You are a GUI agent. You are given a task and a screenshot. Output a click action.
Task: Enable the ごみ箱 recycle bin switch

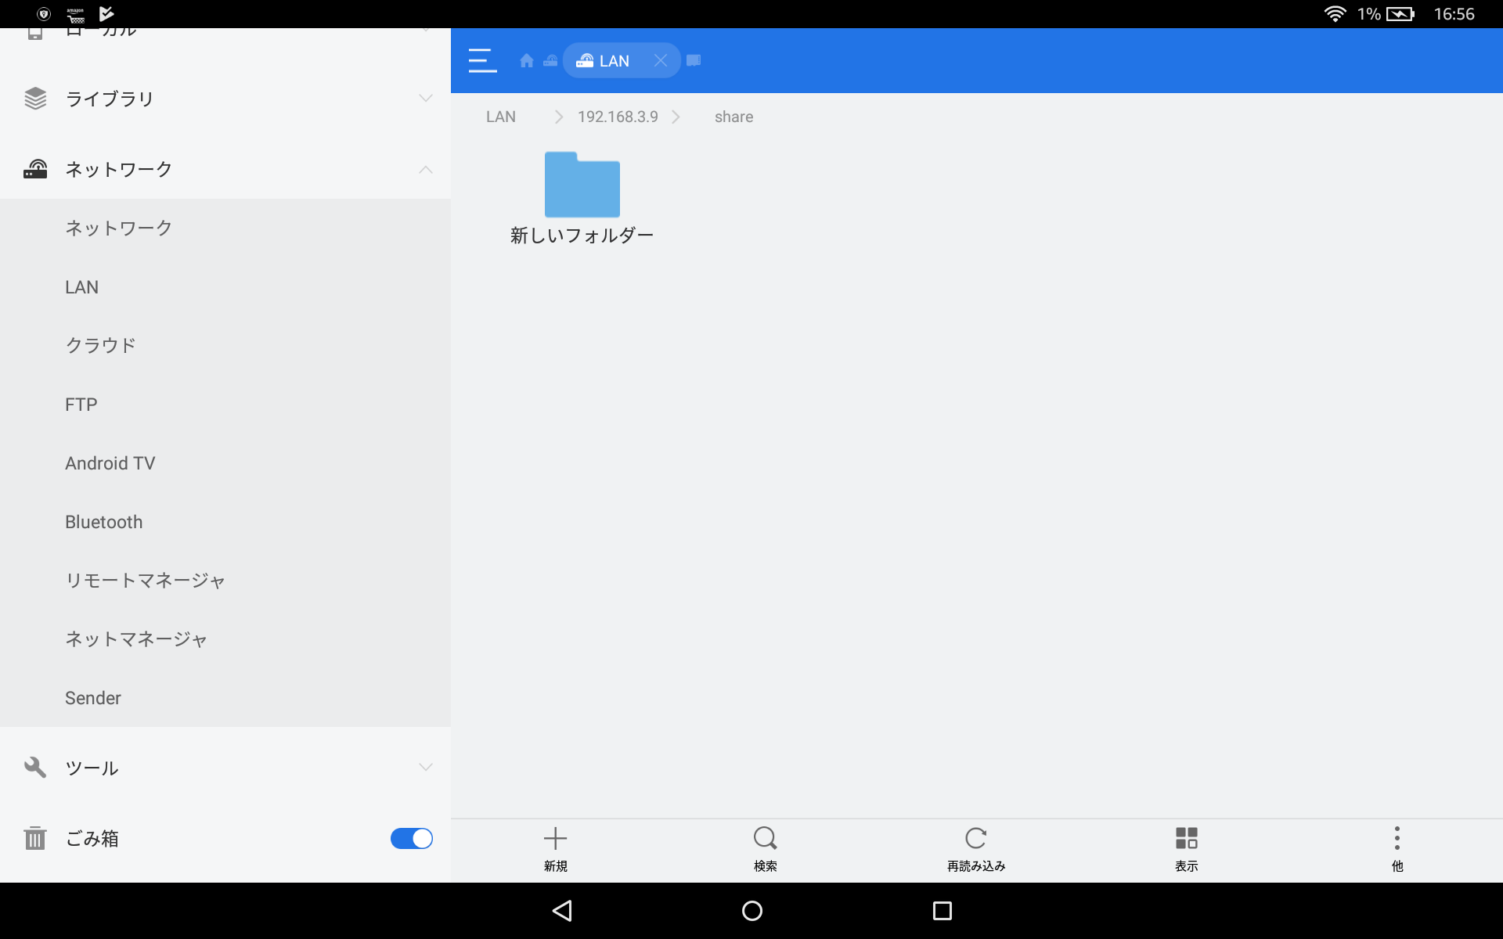tap(411, 838)
